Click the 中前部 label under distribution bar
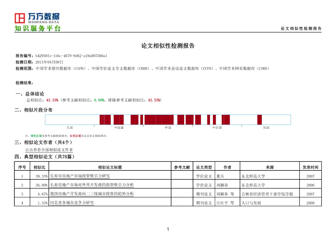Screen dimensions: 336x237 (x=119, y=127)
